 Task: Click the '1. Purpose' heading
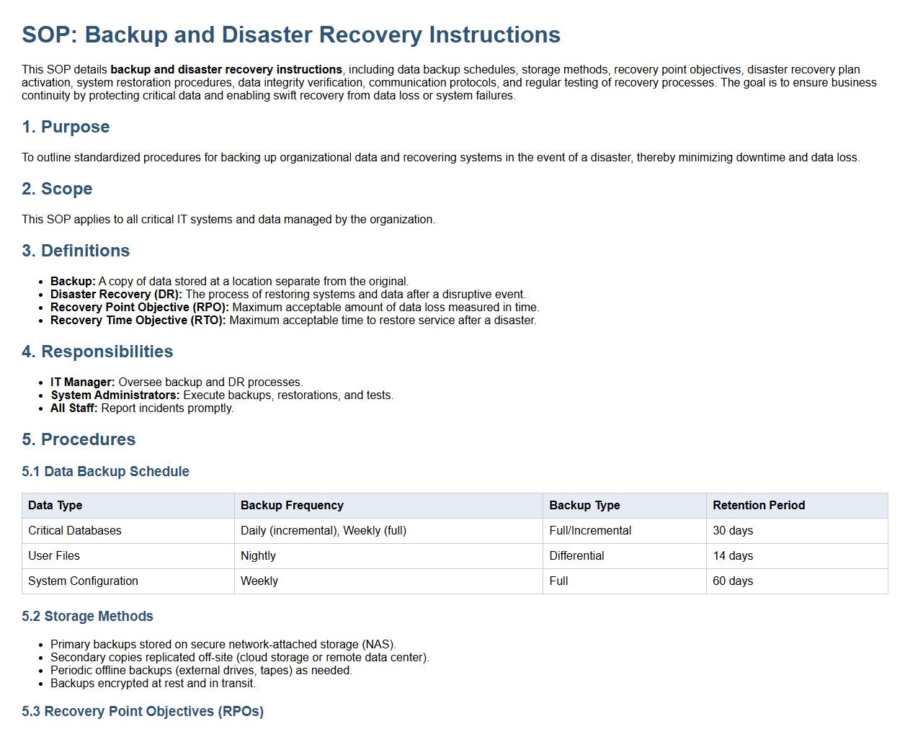pos(66,127)
